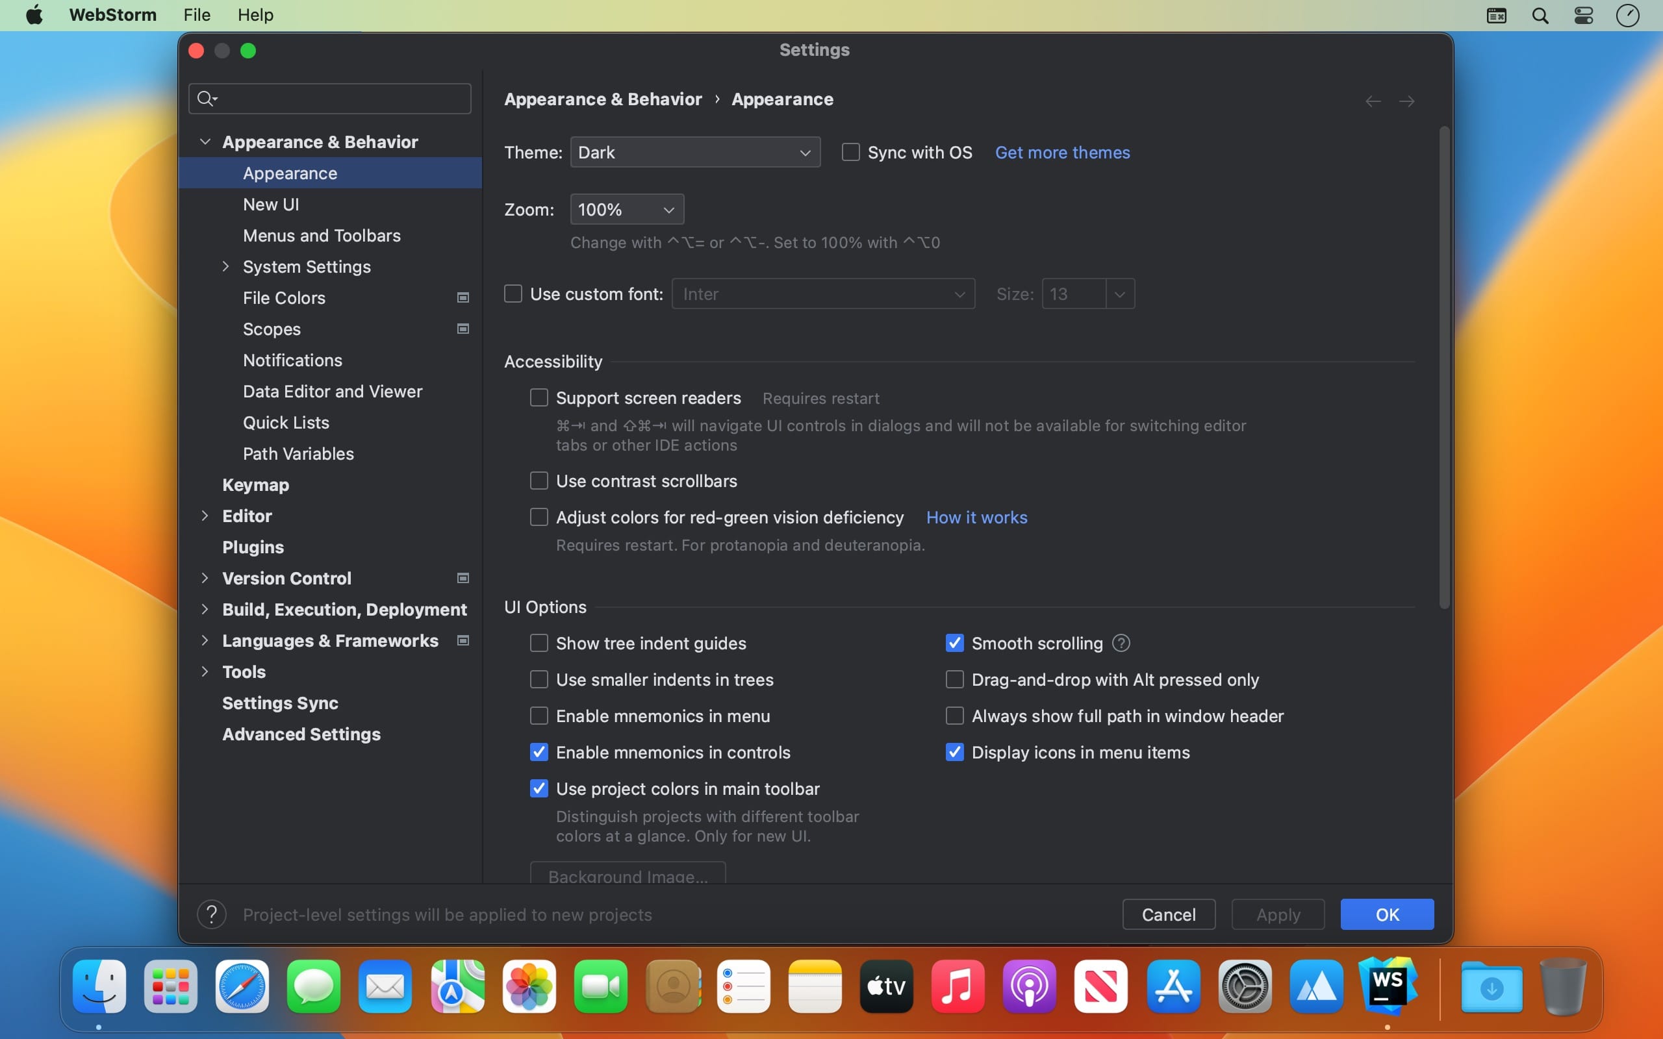This screenshot has height=1039, width=1663.
Task: Follow the Get more themes link
Action: click(1062, 152)
